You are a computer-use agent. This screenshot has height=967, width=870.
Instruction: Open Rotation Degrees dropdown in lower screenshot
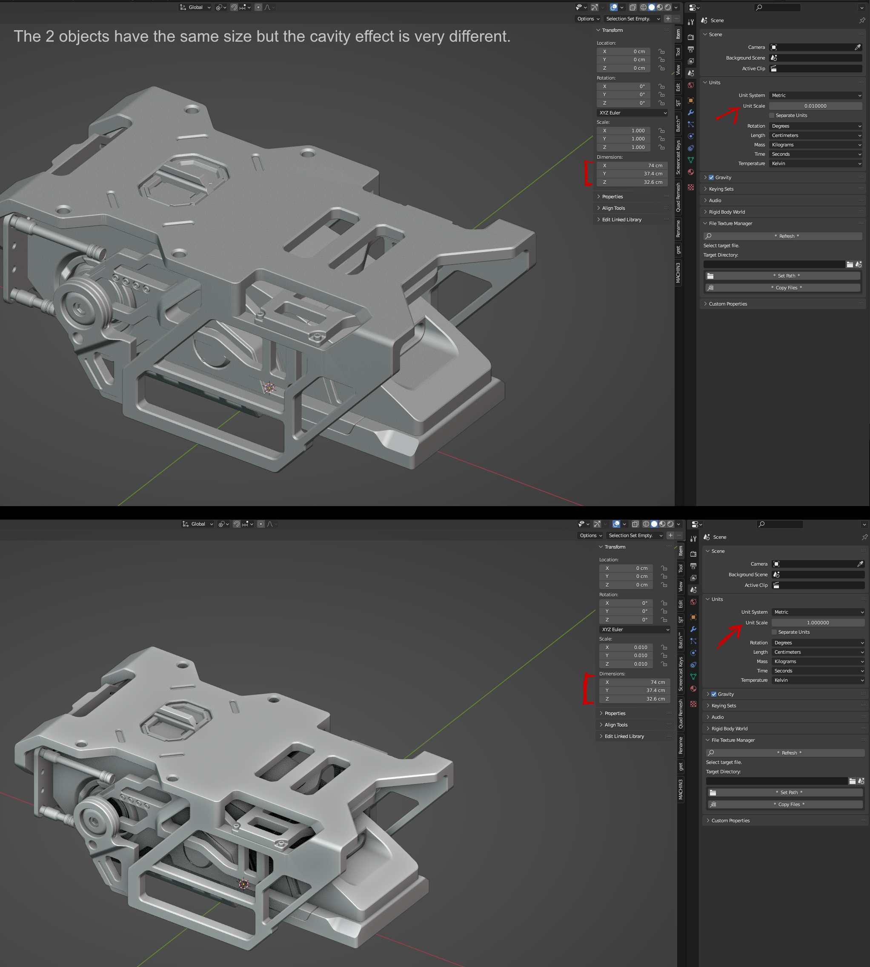coord(818,642)
